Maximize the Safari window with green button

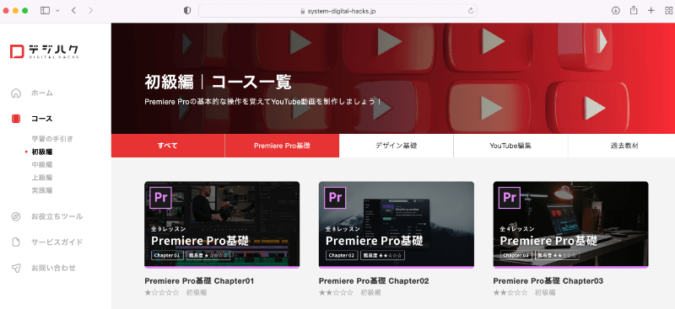point(25,11)
